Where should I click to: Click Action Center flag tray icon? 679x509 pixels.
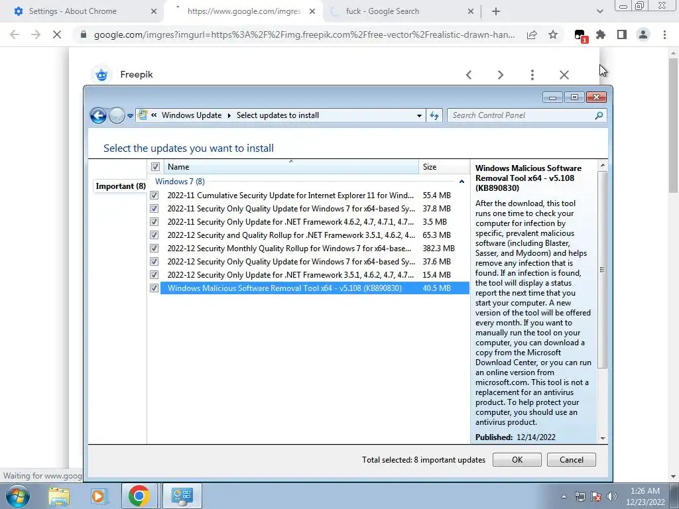[596, 496]
